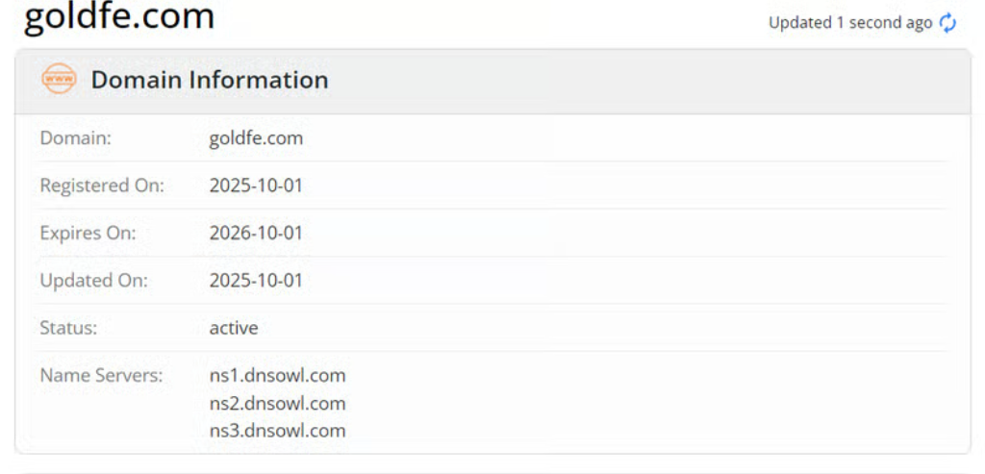The width and height of the screenshot is (985, 474).
Task: Click the Updated On date value
Action: pos(256,281)
